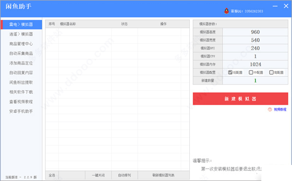The width and height of the screenshot is (292, 181).
Task: Click 自动排列 button
Action: pyautogui.click(x=125, y=175)
